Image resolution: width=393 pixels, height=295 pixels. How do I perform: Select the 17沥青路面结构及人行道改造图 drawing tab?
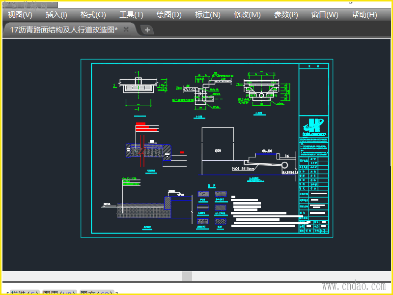click(64, 29)
